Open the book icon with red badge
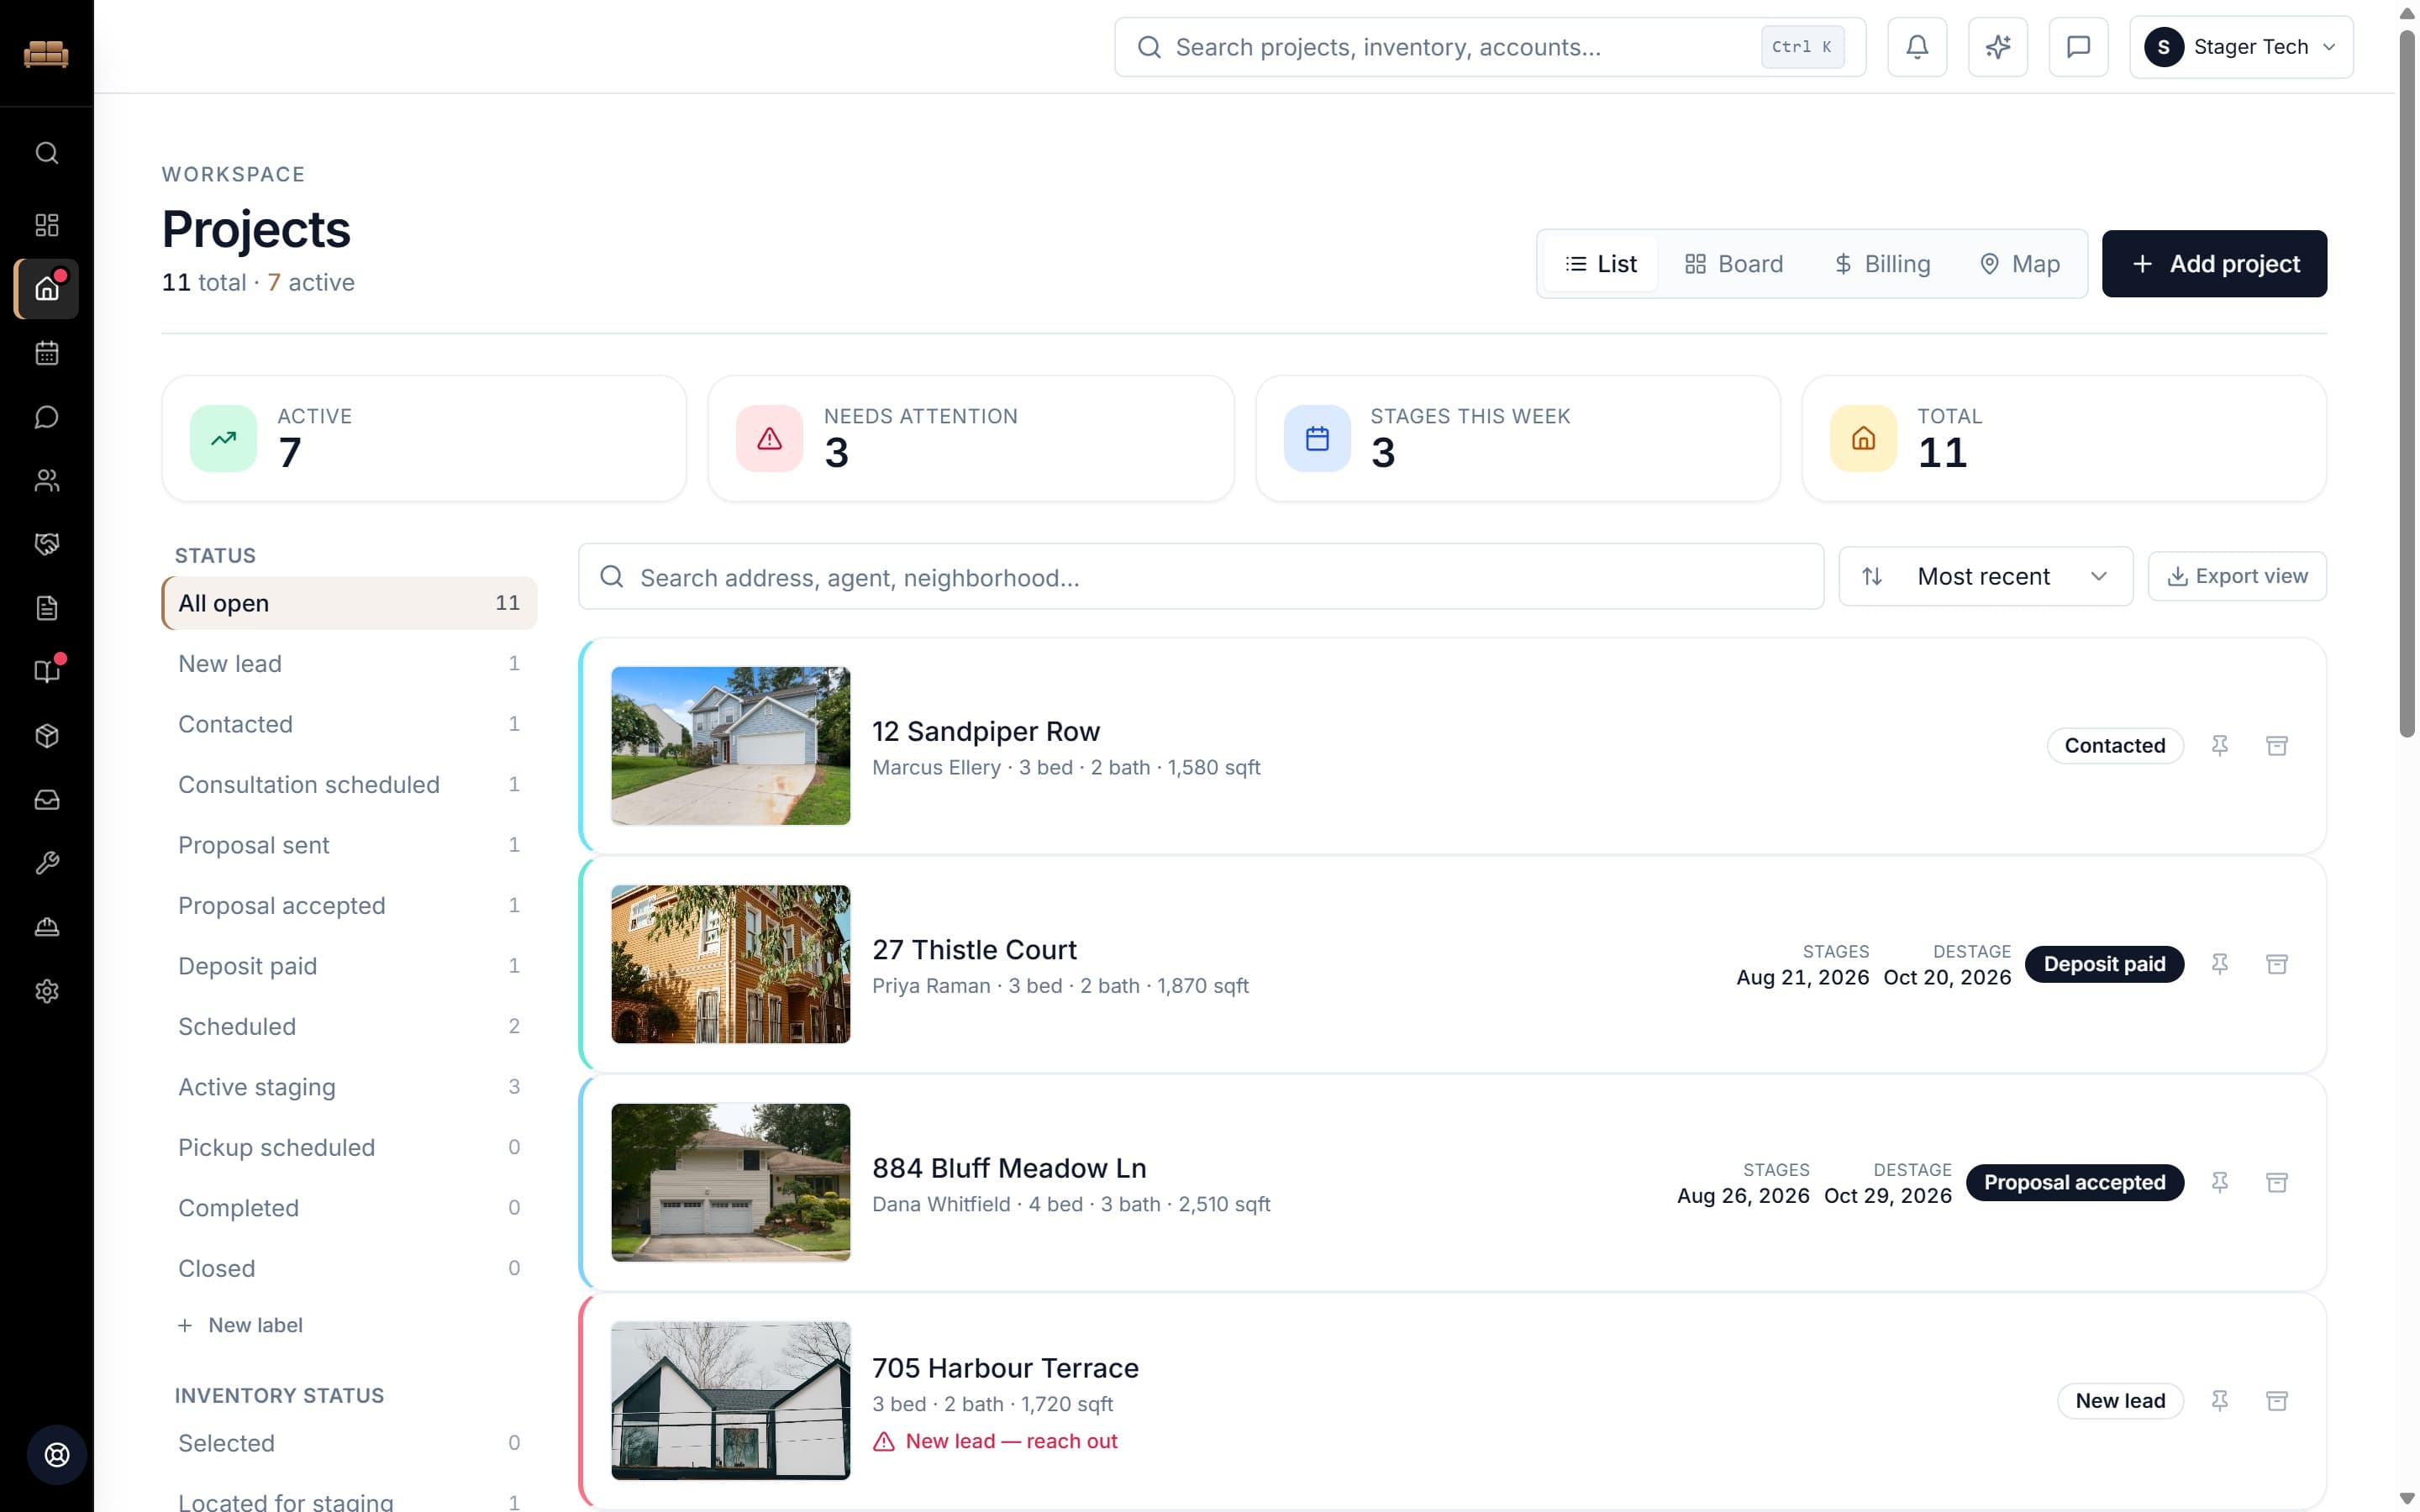This screenshot has width=2420, height=1512. click(47, 671)
